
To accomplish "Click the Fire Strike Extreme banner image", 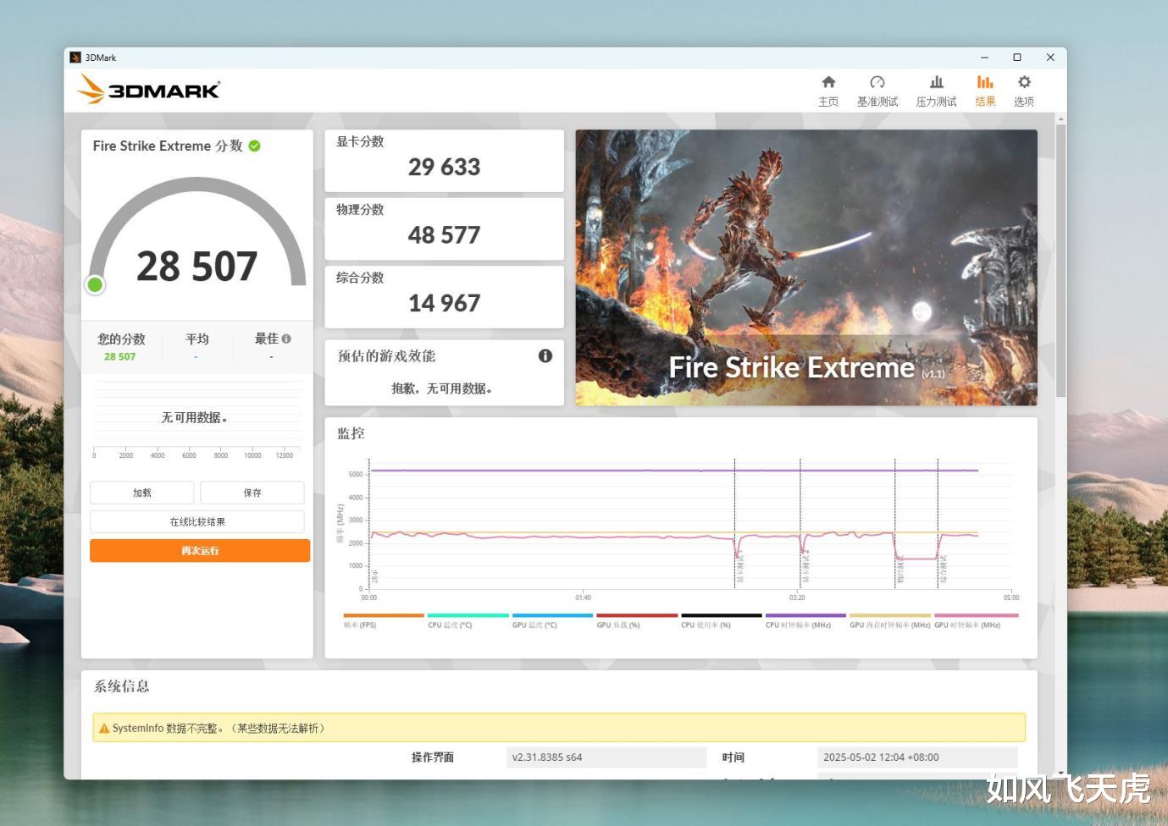I will [x=806, y=267].
